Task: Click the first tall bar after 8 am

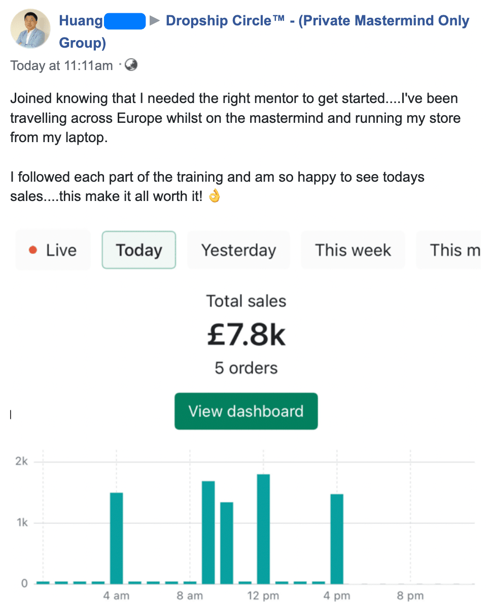Action: click(208, 532)
